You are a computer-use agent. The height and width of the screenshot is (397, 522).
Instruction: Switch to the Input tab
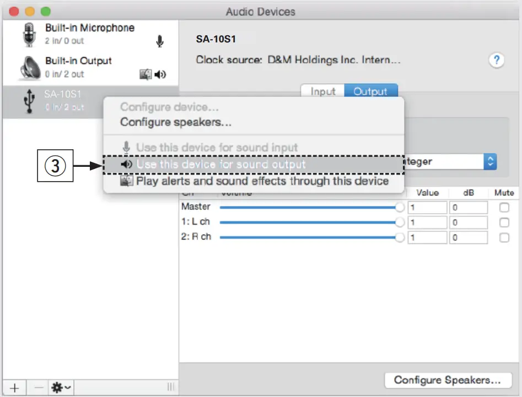pyautogui.click(x=322, y=91)
